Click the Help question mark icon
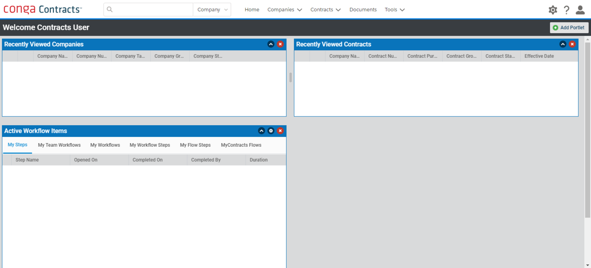The height and width of the screenshot is (268, 591). pyautogui.click(x=566, y=10)
